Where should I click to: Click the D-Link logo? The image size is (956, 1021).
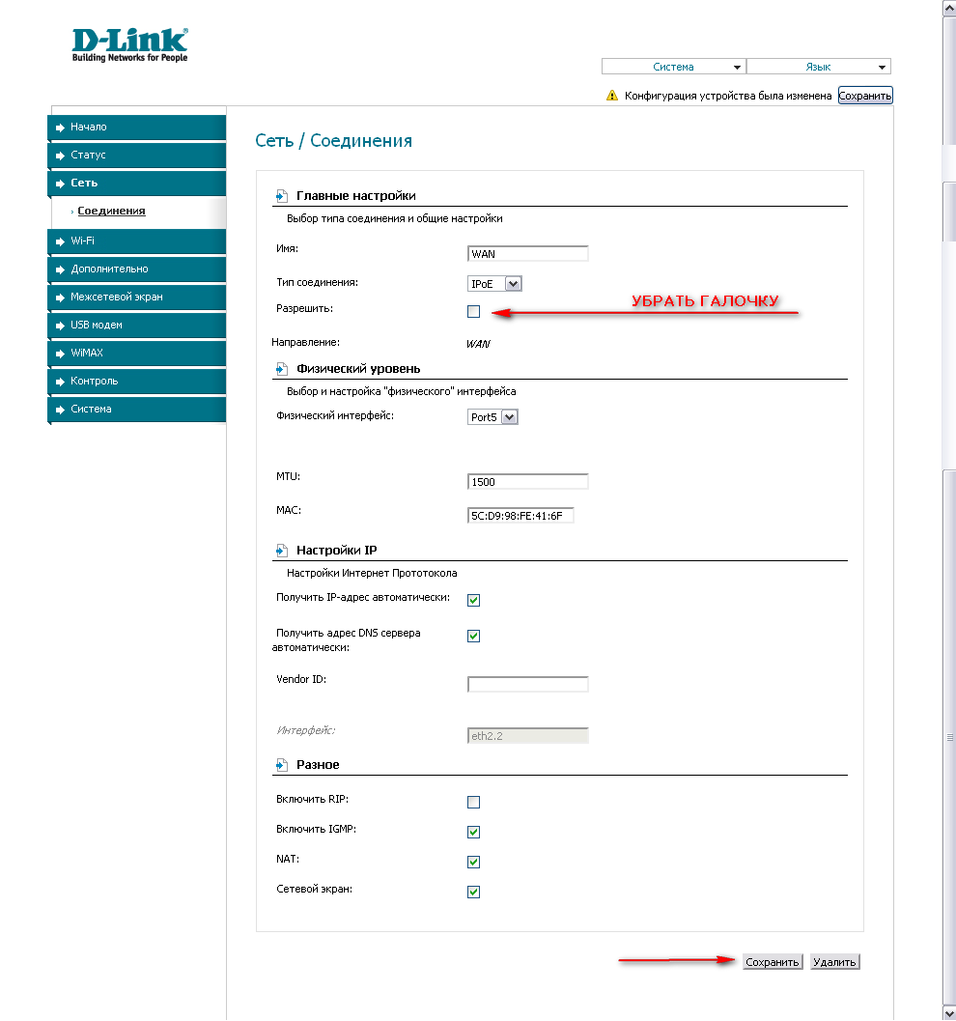129,45
